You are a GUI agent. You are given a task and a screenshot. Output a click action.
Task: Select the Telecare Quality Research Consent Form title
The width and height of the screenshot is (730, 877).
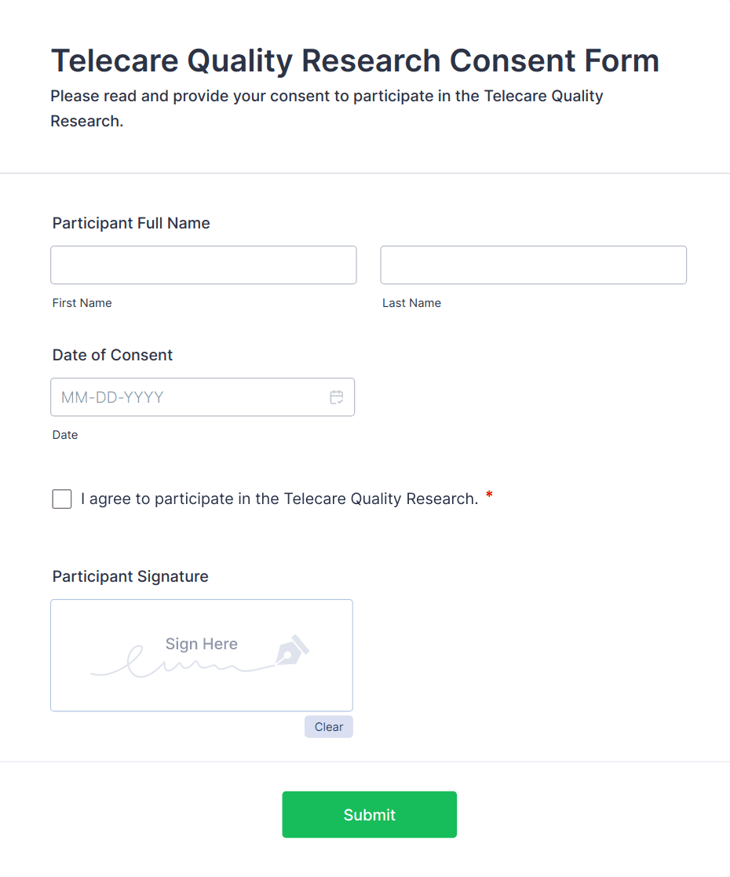pyautogui.click(x=355, y=60)
